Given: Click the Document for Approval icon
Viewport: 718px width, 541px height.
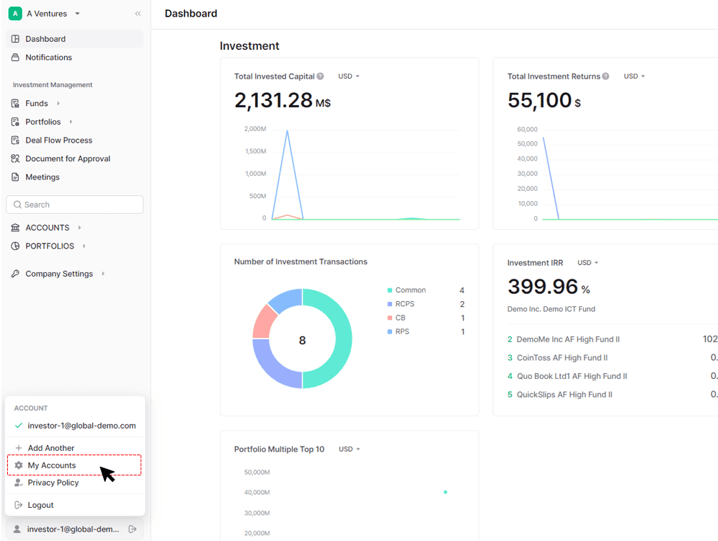Looking at the screenshot, I should click(15, 158).
